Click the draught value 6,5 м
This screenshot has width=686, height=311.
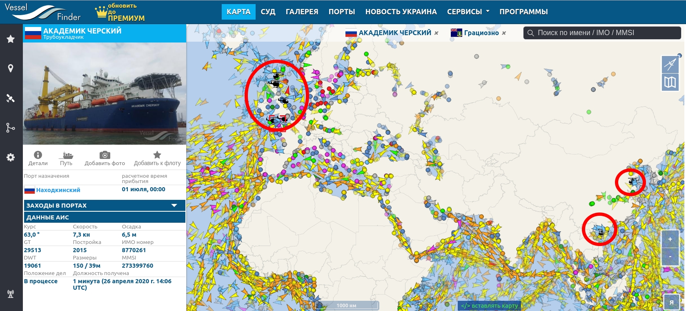coord(129,235)
